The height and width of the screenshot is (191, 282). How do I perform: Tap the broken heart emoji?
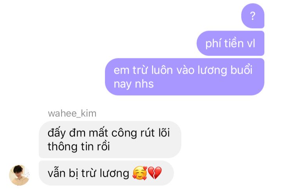click(x=154, y=173)
